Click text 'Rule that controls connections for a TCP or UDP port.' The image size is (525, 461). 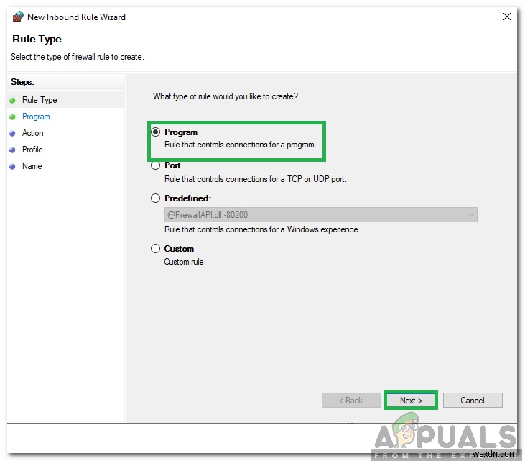256,179
